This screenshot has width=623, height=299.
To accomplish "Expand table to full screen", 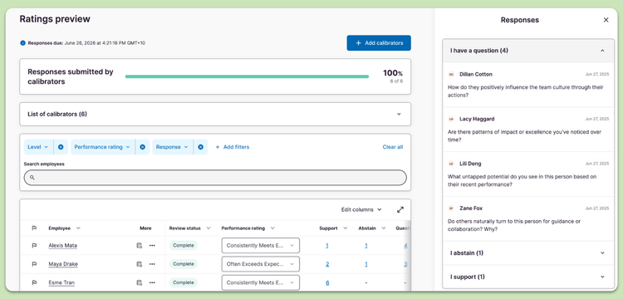I will click(400, 209).
